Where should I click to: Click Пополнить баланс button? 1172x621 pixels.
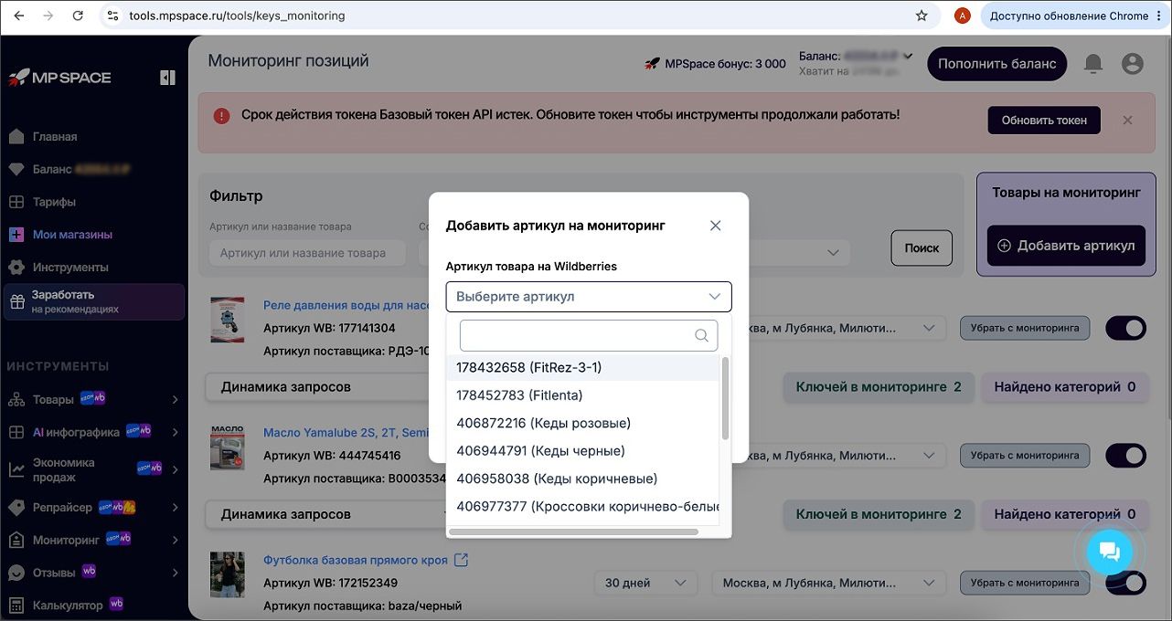(996, 64)
